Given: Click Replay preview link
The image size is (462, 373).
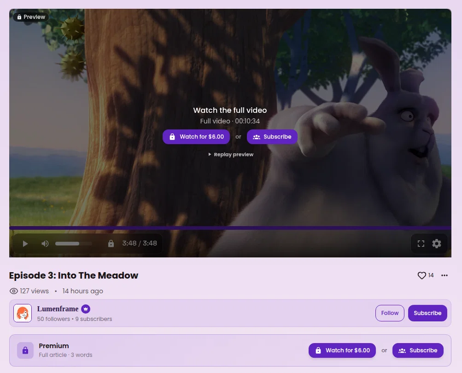Looking at the screenshot, I should pyautogui.click(x=231, y=154).
